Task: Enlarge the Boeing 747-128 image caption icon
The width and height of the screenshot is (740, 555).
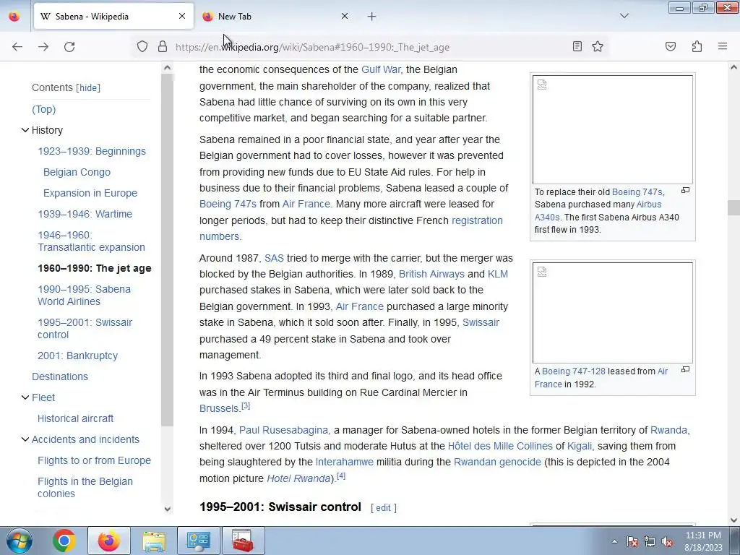Action: point(685,369)
